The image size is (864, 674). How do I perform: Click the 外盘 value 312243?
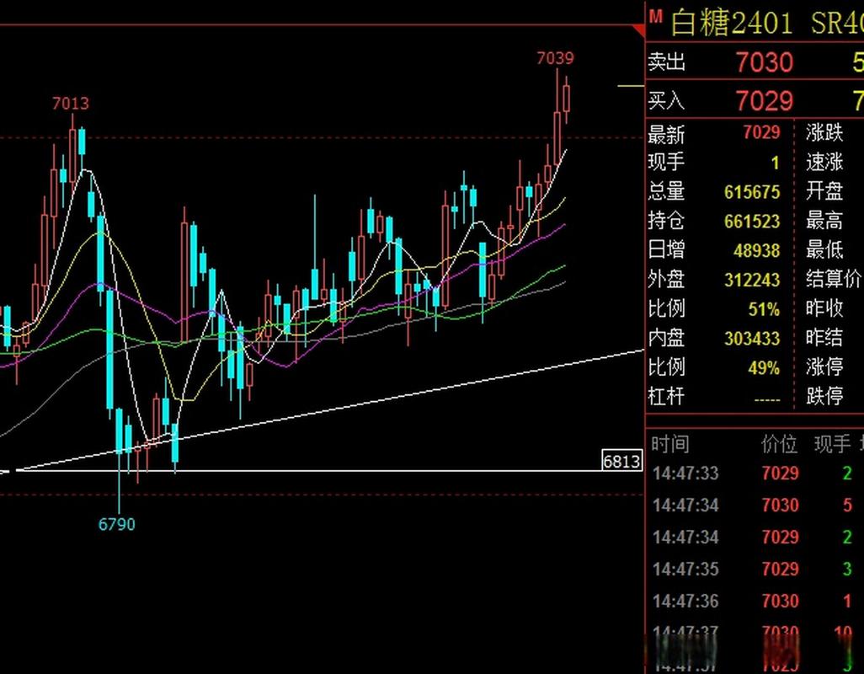pos(751,280)
